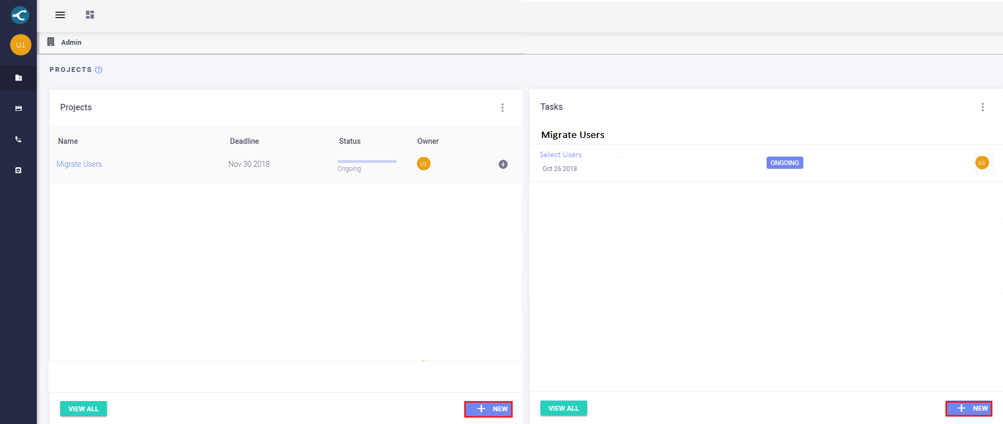
Task: Open the U1 user avatar in sidebar
Action: tap(20, 45)
